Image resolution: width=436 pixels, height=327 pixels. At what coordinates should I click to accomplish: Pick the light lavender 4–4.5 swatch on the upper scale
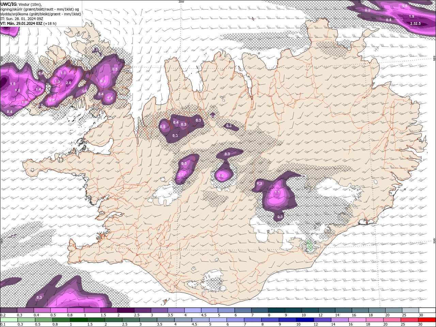pos(193,310)
